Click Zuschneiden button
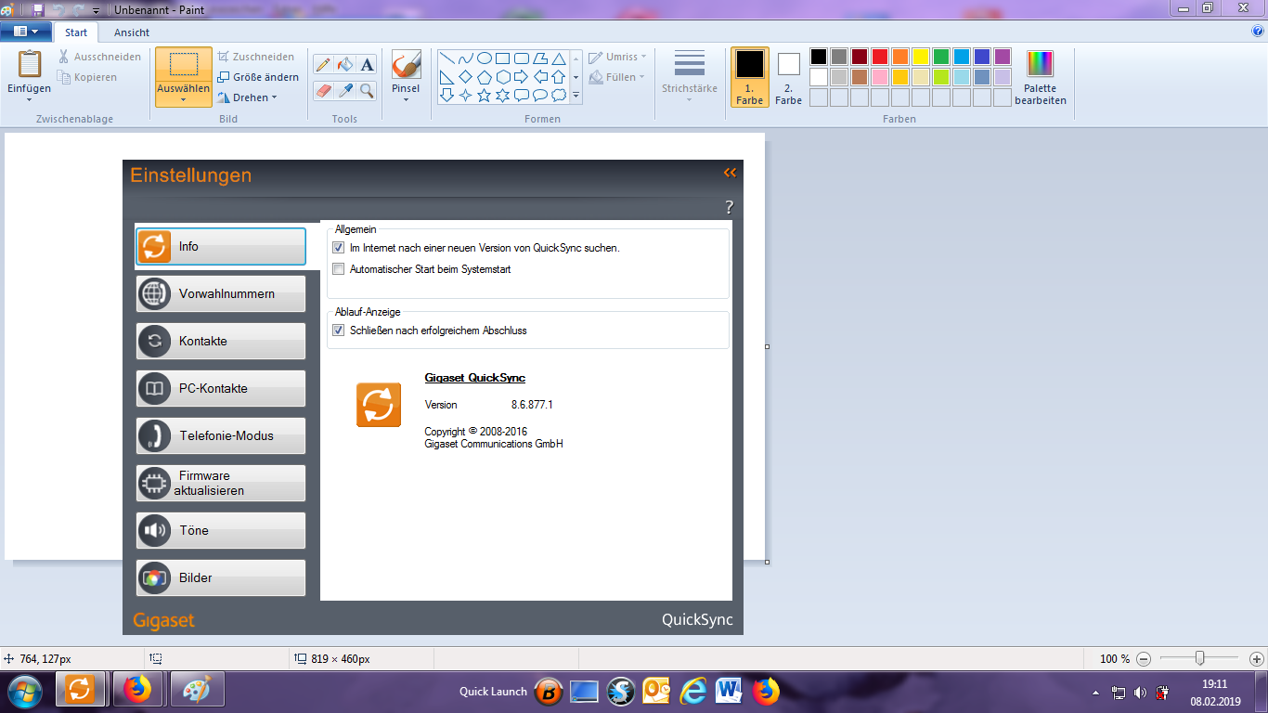 [257, 57]
